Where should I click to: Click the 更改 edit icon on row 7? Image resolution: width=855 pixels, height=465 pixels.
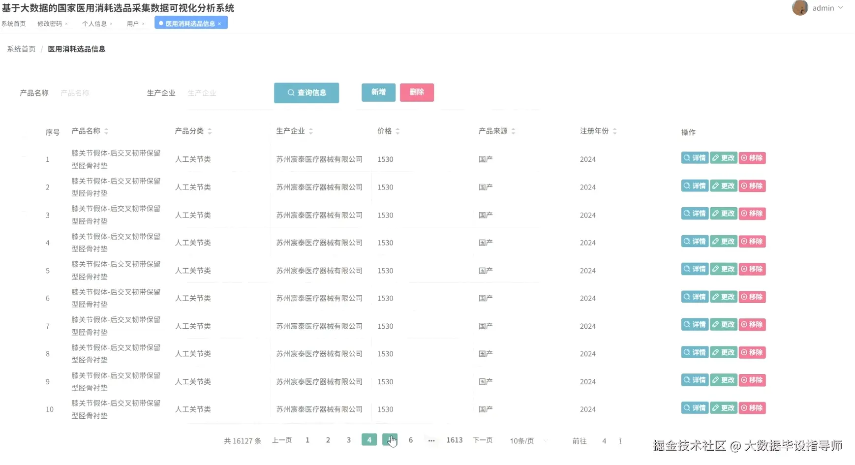point(723,324)
